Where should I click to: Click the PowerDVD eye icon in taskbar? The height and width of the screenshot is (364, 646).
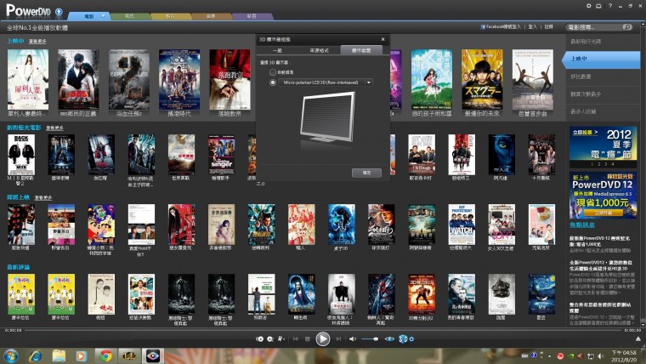pos(152,355)
